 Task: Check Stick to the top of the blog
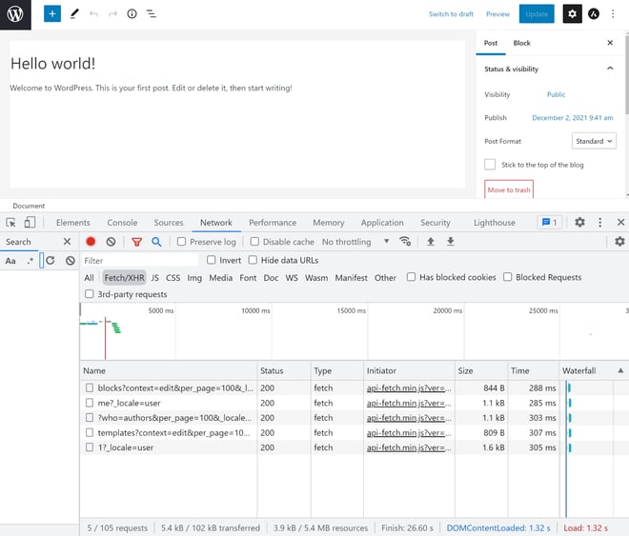(x=490, y=165)
